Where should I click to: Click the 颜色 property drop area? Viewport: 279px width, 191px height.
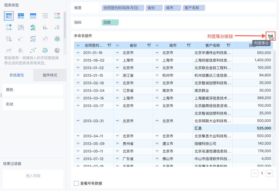[x=33, y=90]
